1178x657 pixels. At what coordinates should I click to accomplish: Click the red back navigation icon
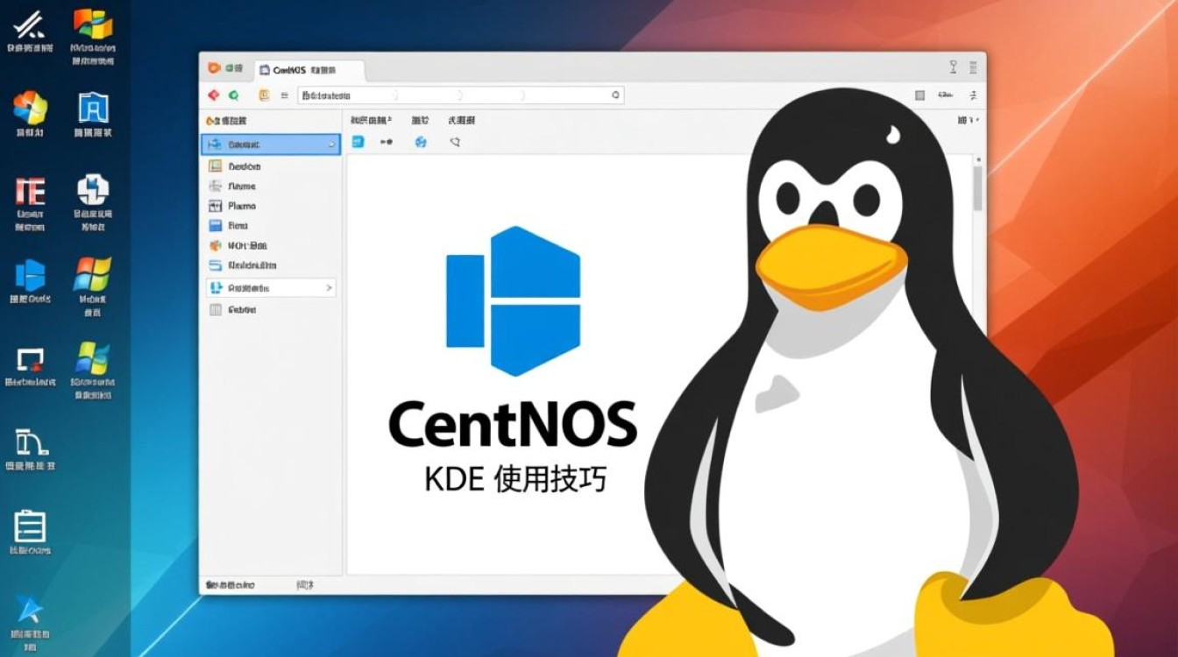point(215,94)
